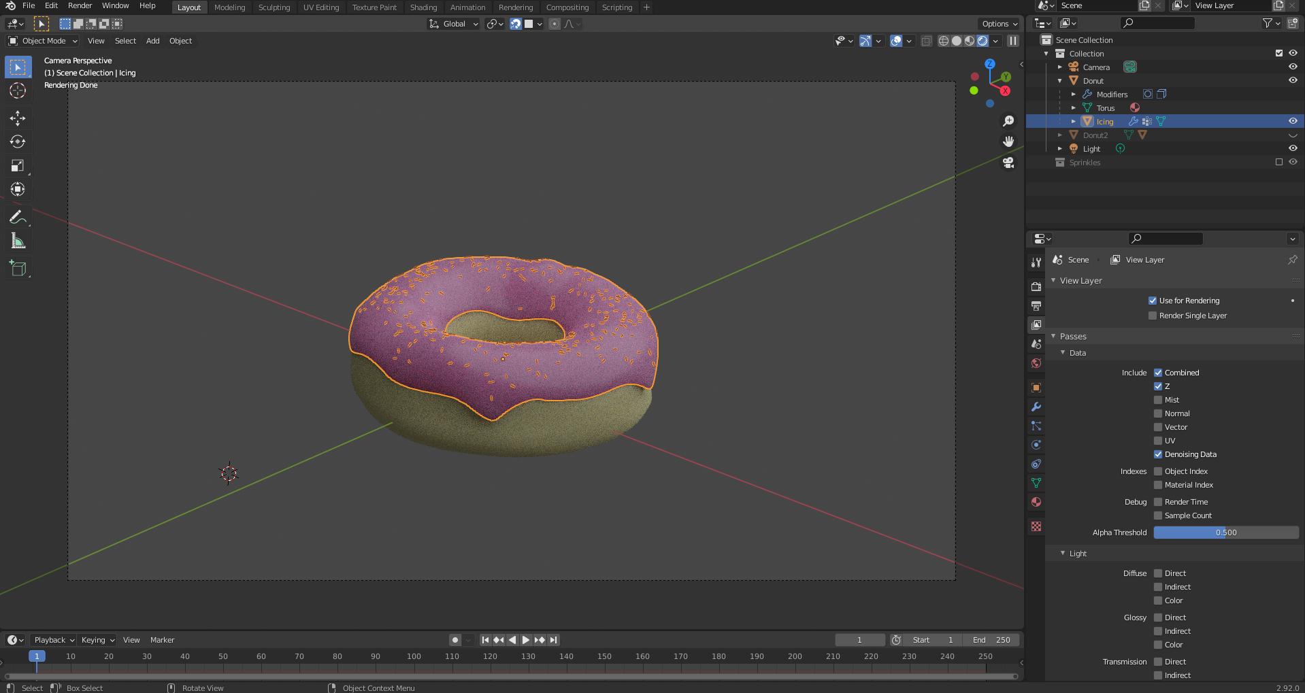Add a new workspace tab
The height and width of the screenshot is (693, 1305).
coord(646,7)
